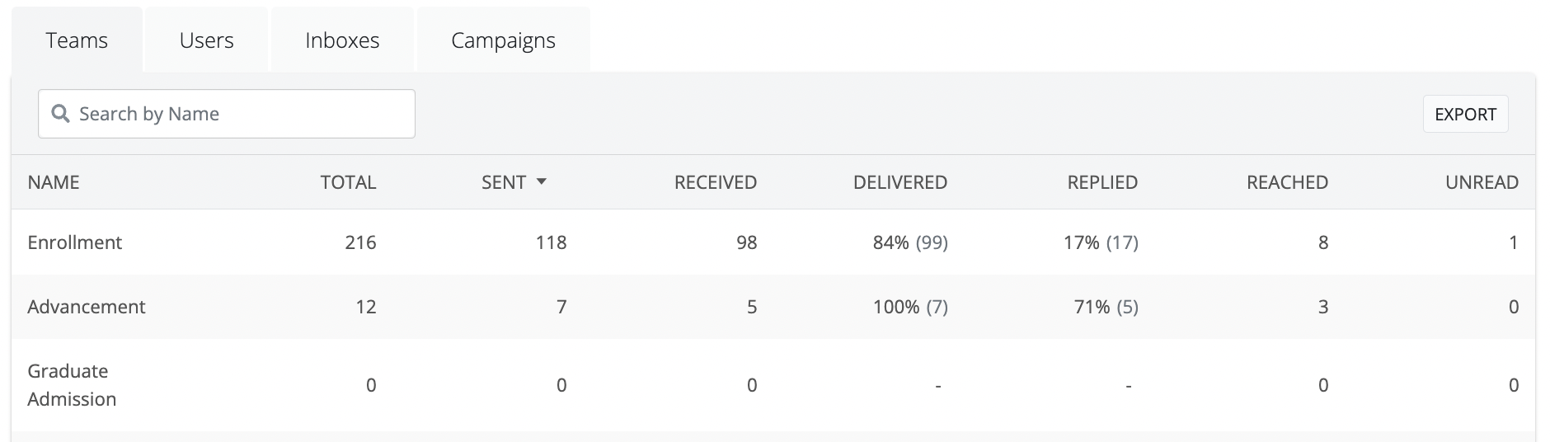Click the SENT sort arrow
Viewport: 1550px width, 442px height.
(542, 182)
